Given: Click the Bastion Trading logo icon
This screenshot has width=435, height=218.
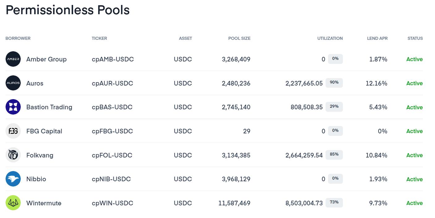Looking at the screenshot, I should pyautogui.click(x=13, y=107).
